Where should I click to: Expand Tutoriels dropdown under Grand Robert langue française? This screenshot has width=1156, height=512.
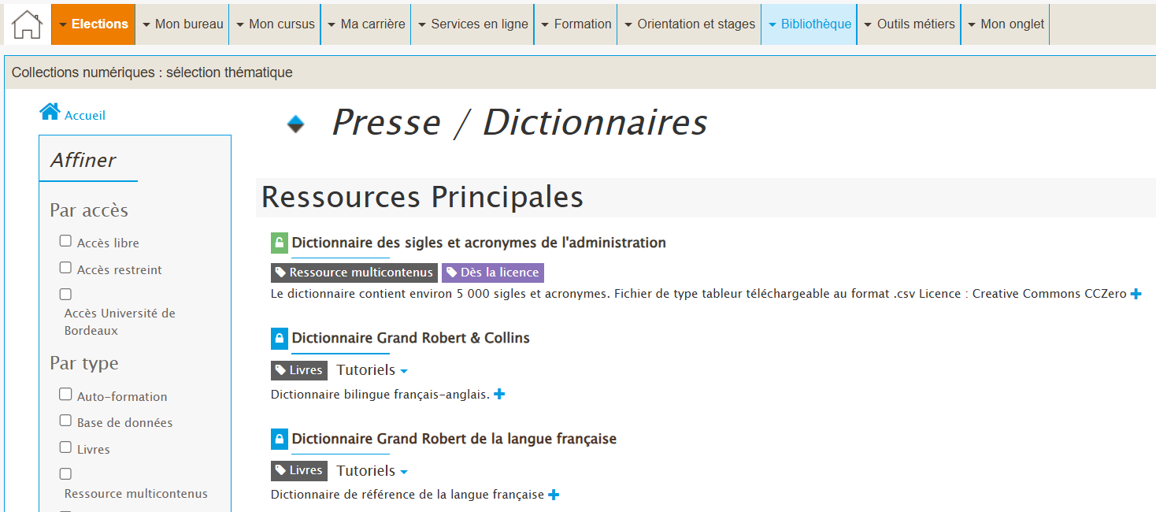coord(372,471)
